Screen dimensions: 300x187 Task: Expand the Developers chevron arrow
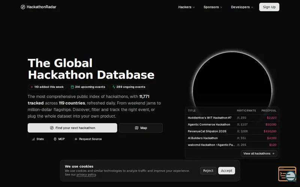tap(252, 7)
